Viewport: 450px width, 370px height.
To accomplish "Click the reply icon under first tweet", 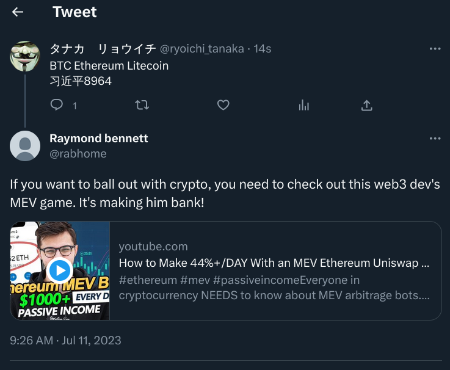I will (x=57, y=105).
